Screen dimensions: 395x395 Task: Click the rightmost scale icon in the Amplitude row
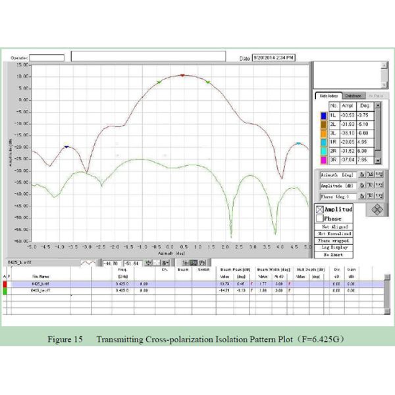pyautogui.click(x=379, y=186)
